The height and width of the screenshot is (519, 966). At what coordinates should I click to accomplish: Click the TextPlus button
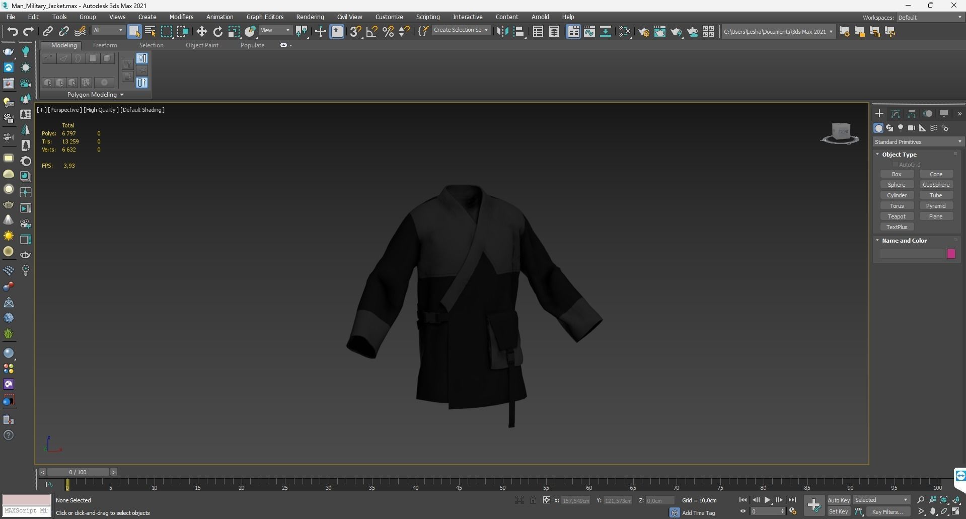[x=897, y=227]
